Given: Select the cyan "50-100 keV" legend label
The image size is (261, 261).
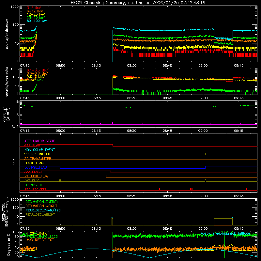Looking at the screenshot, I should (37, 21).
